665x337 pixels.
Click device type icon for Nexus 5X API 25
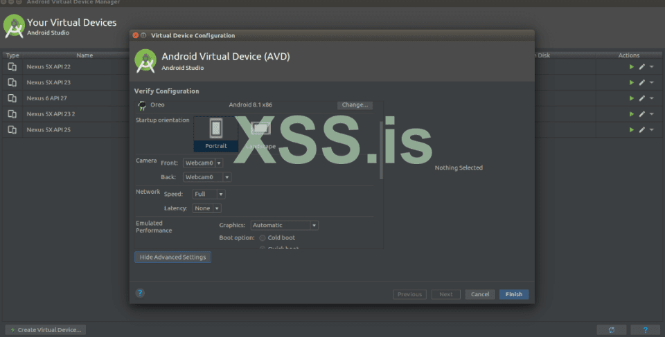click(12, 129)
